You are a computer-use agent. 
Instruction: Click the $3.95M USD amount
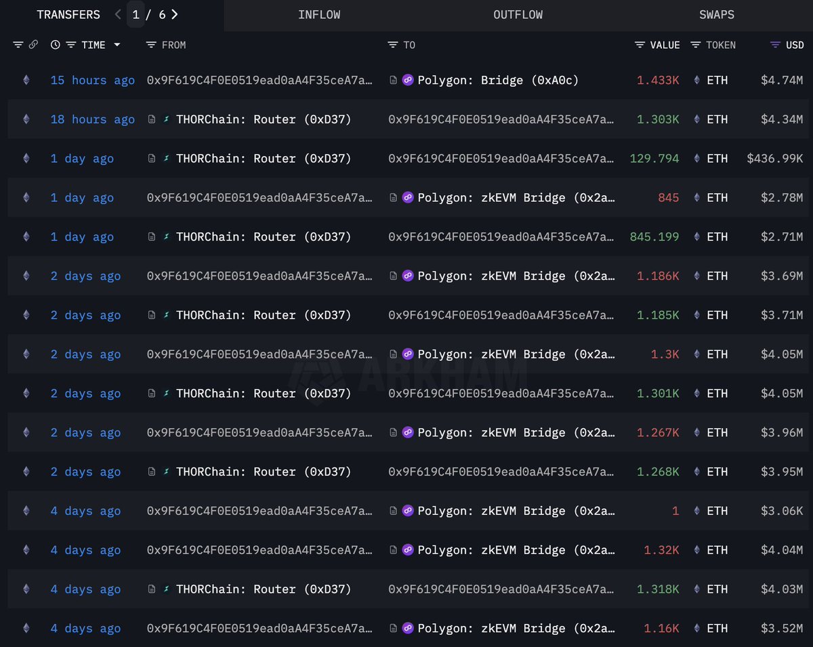tap(782, 472)
